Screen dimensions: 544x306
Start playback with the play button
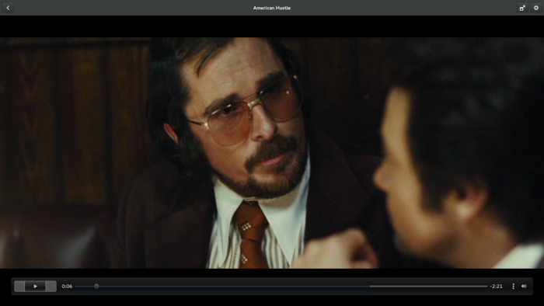pos(35,287)
